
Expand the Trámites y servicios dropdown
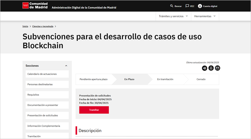tap(173, 16)
